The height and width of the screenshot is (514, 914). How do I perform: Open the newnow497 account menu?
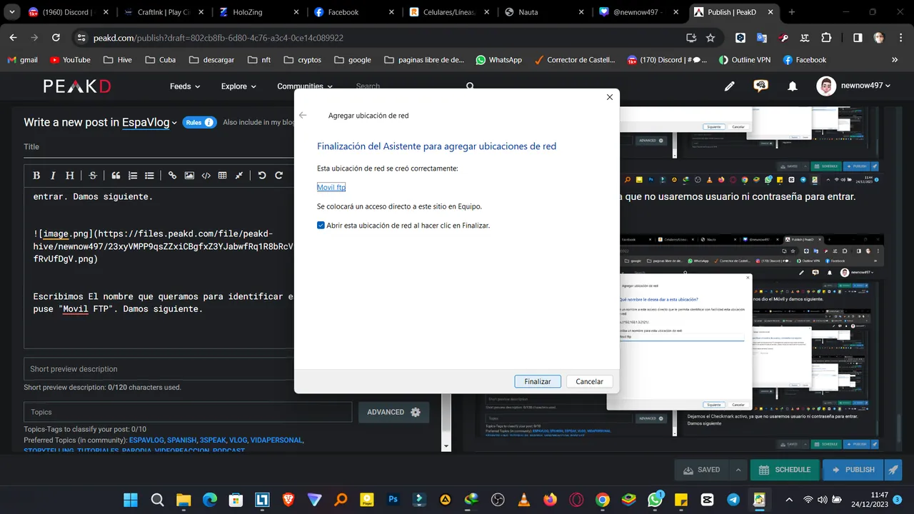(854, 86)
